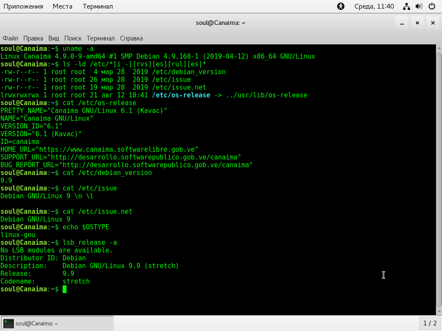Click the No LSB modules are available line
The height and width of the screenshot is (331, 442).
point(57,250)
